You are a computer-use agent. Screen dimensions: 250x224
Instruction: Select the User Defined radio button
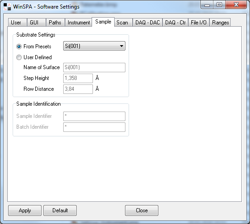pos(19,57)
